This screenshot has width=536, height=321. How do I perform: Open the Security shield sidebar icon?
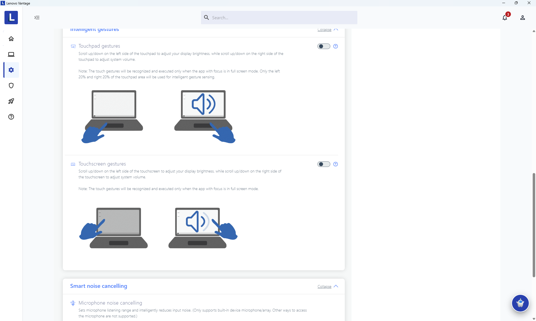click(x=11, y=86)
